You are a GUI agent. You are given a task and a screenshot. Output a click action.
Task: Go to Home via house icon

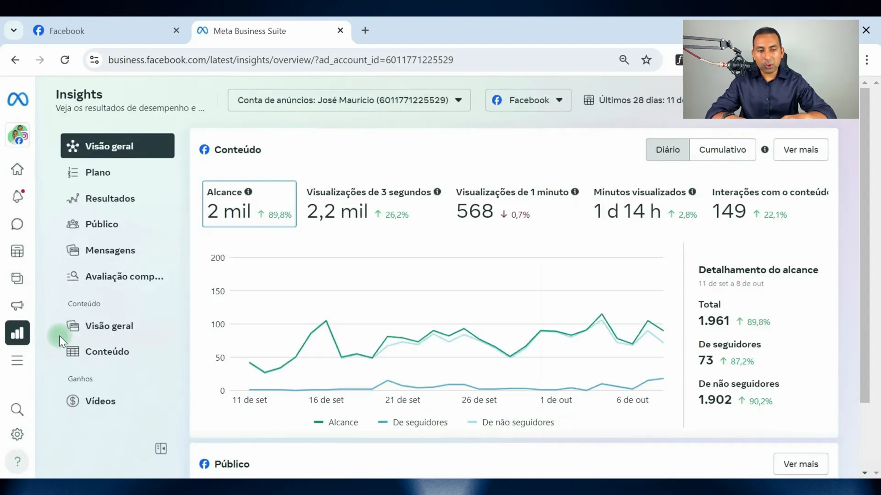pos(17,169)
